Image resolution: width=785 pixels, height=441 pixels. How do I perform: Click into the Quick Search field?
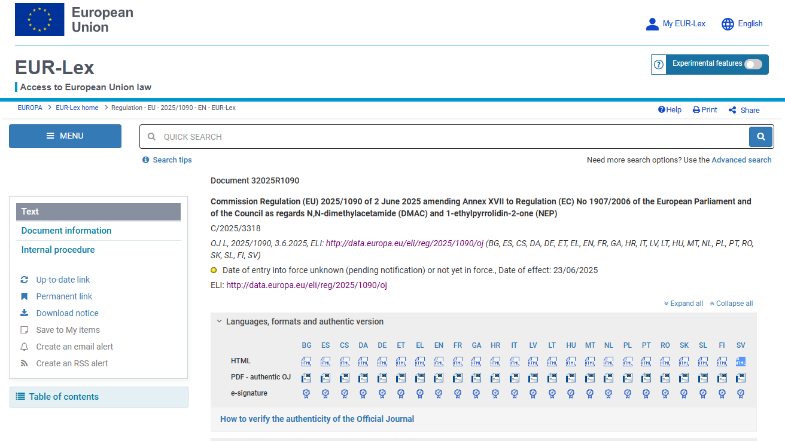coord(443,137)
